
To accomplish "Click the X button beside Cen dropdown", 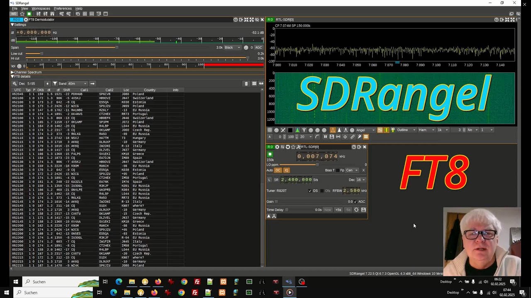I will (363, 170).
